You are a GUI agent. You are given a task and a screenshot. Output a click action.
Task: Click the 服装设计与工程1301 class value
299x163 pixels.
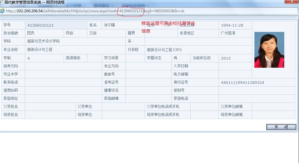(x=165, y=50)
